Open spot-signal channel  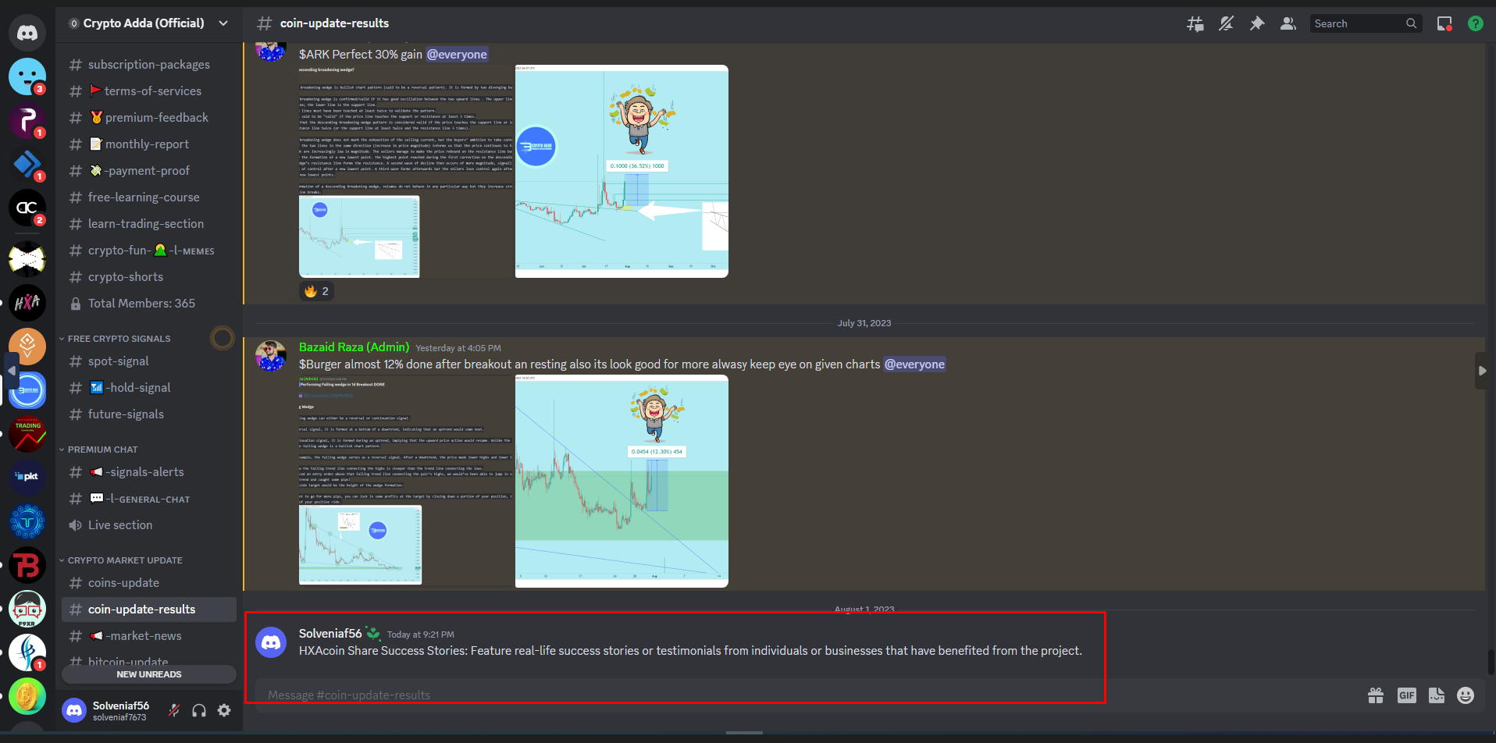coord(148,361)
